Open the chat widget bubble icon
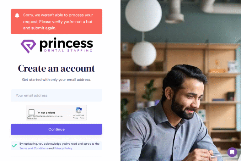The width and height of the screenshot is (241, 161). click(x=232, y=152)
